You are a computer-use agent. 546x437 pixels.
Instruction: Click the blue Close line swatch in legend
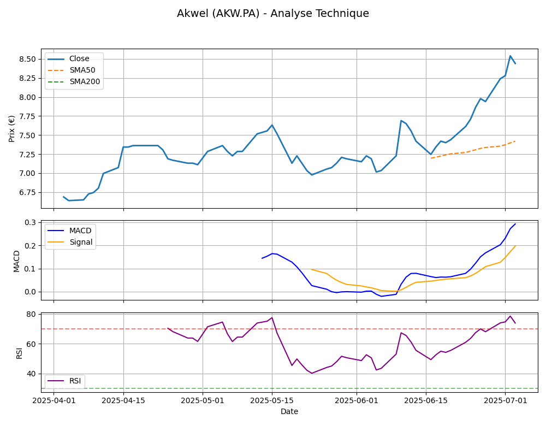pos(56,59)
